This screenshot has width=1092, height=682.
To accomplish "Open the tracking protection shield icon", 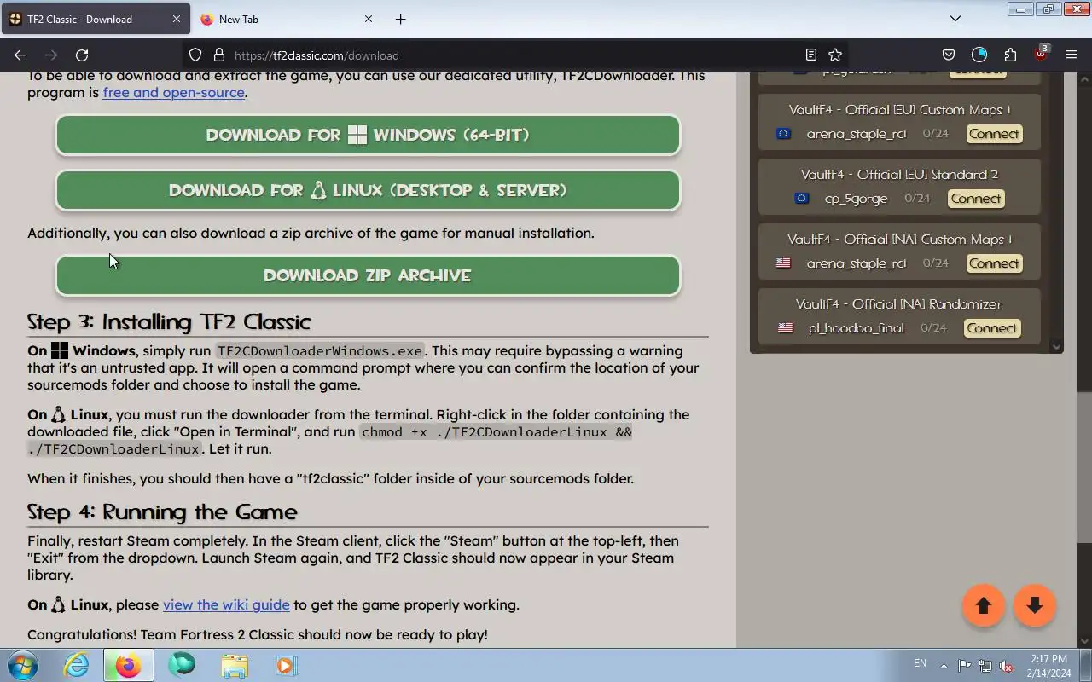I will [195, 55].
